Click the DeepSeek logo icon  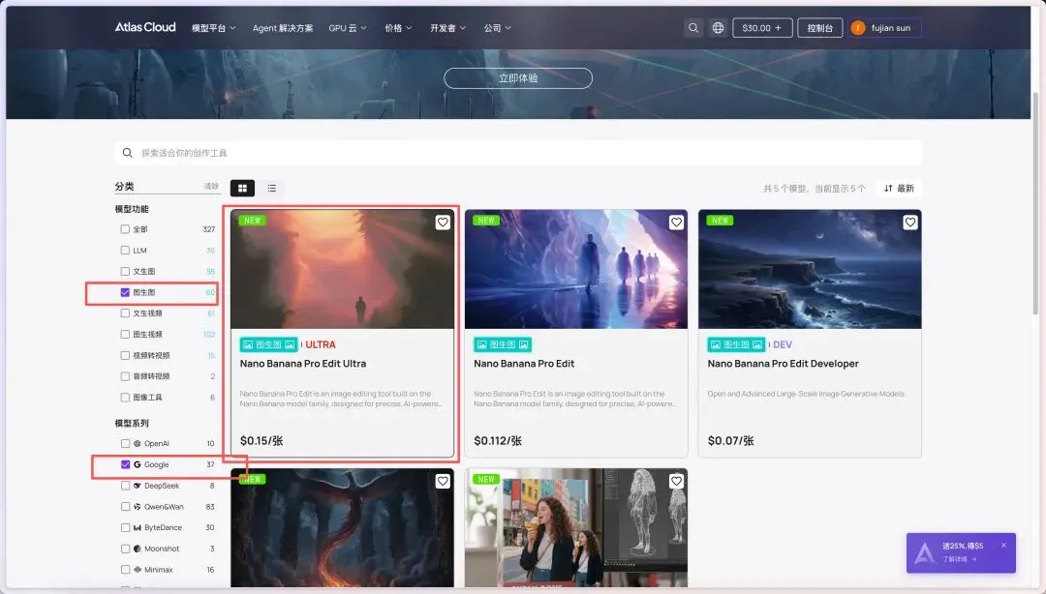point(138,486)
